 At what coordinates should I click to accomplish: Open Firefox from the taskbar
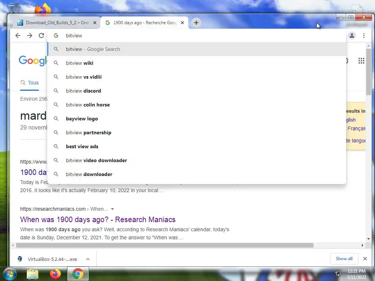pyautogui.click(x=55, y=274)
